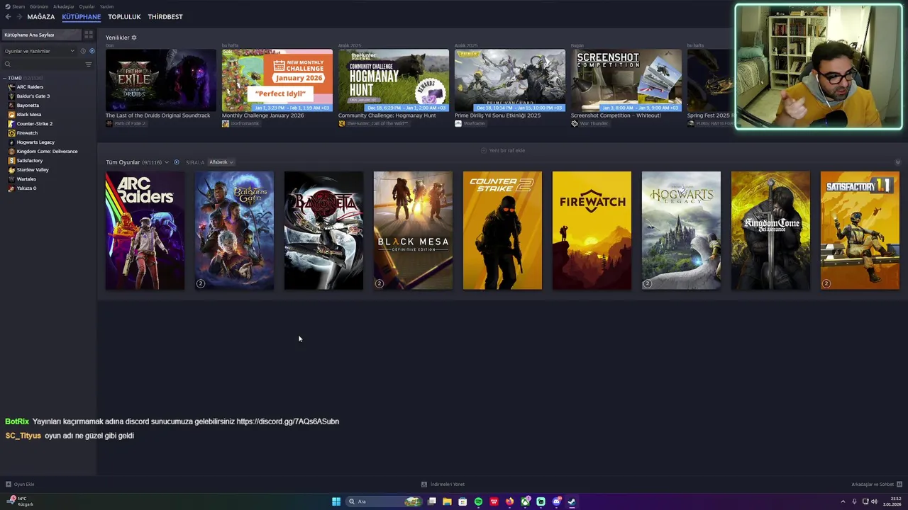Select Stardew Valley in sidebar

(33, 170)
